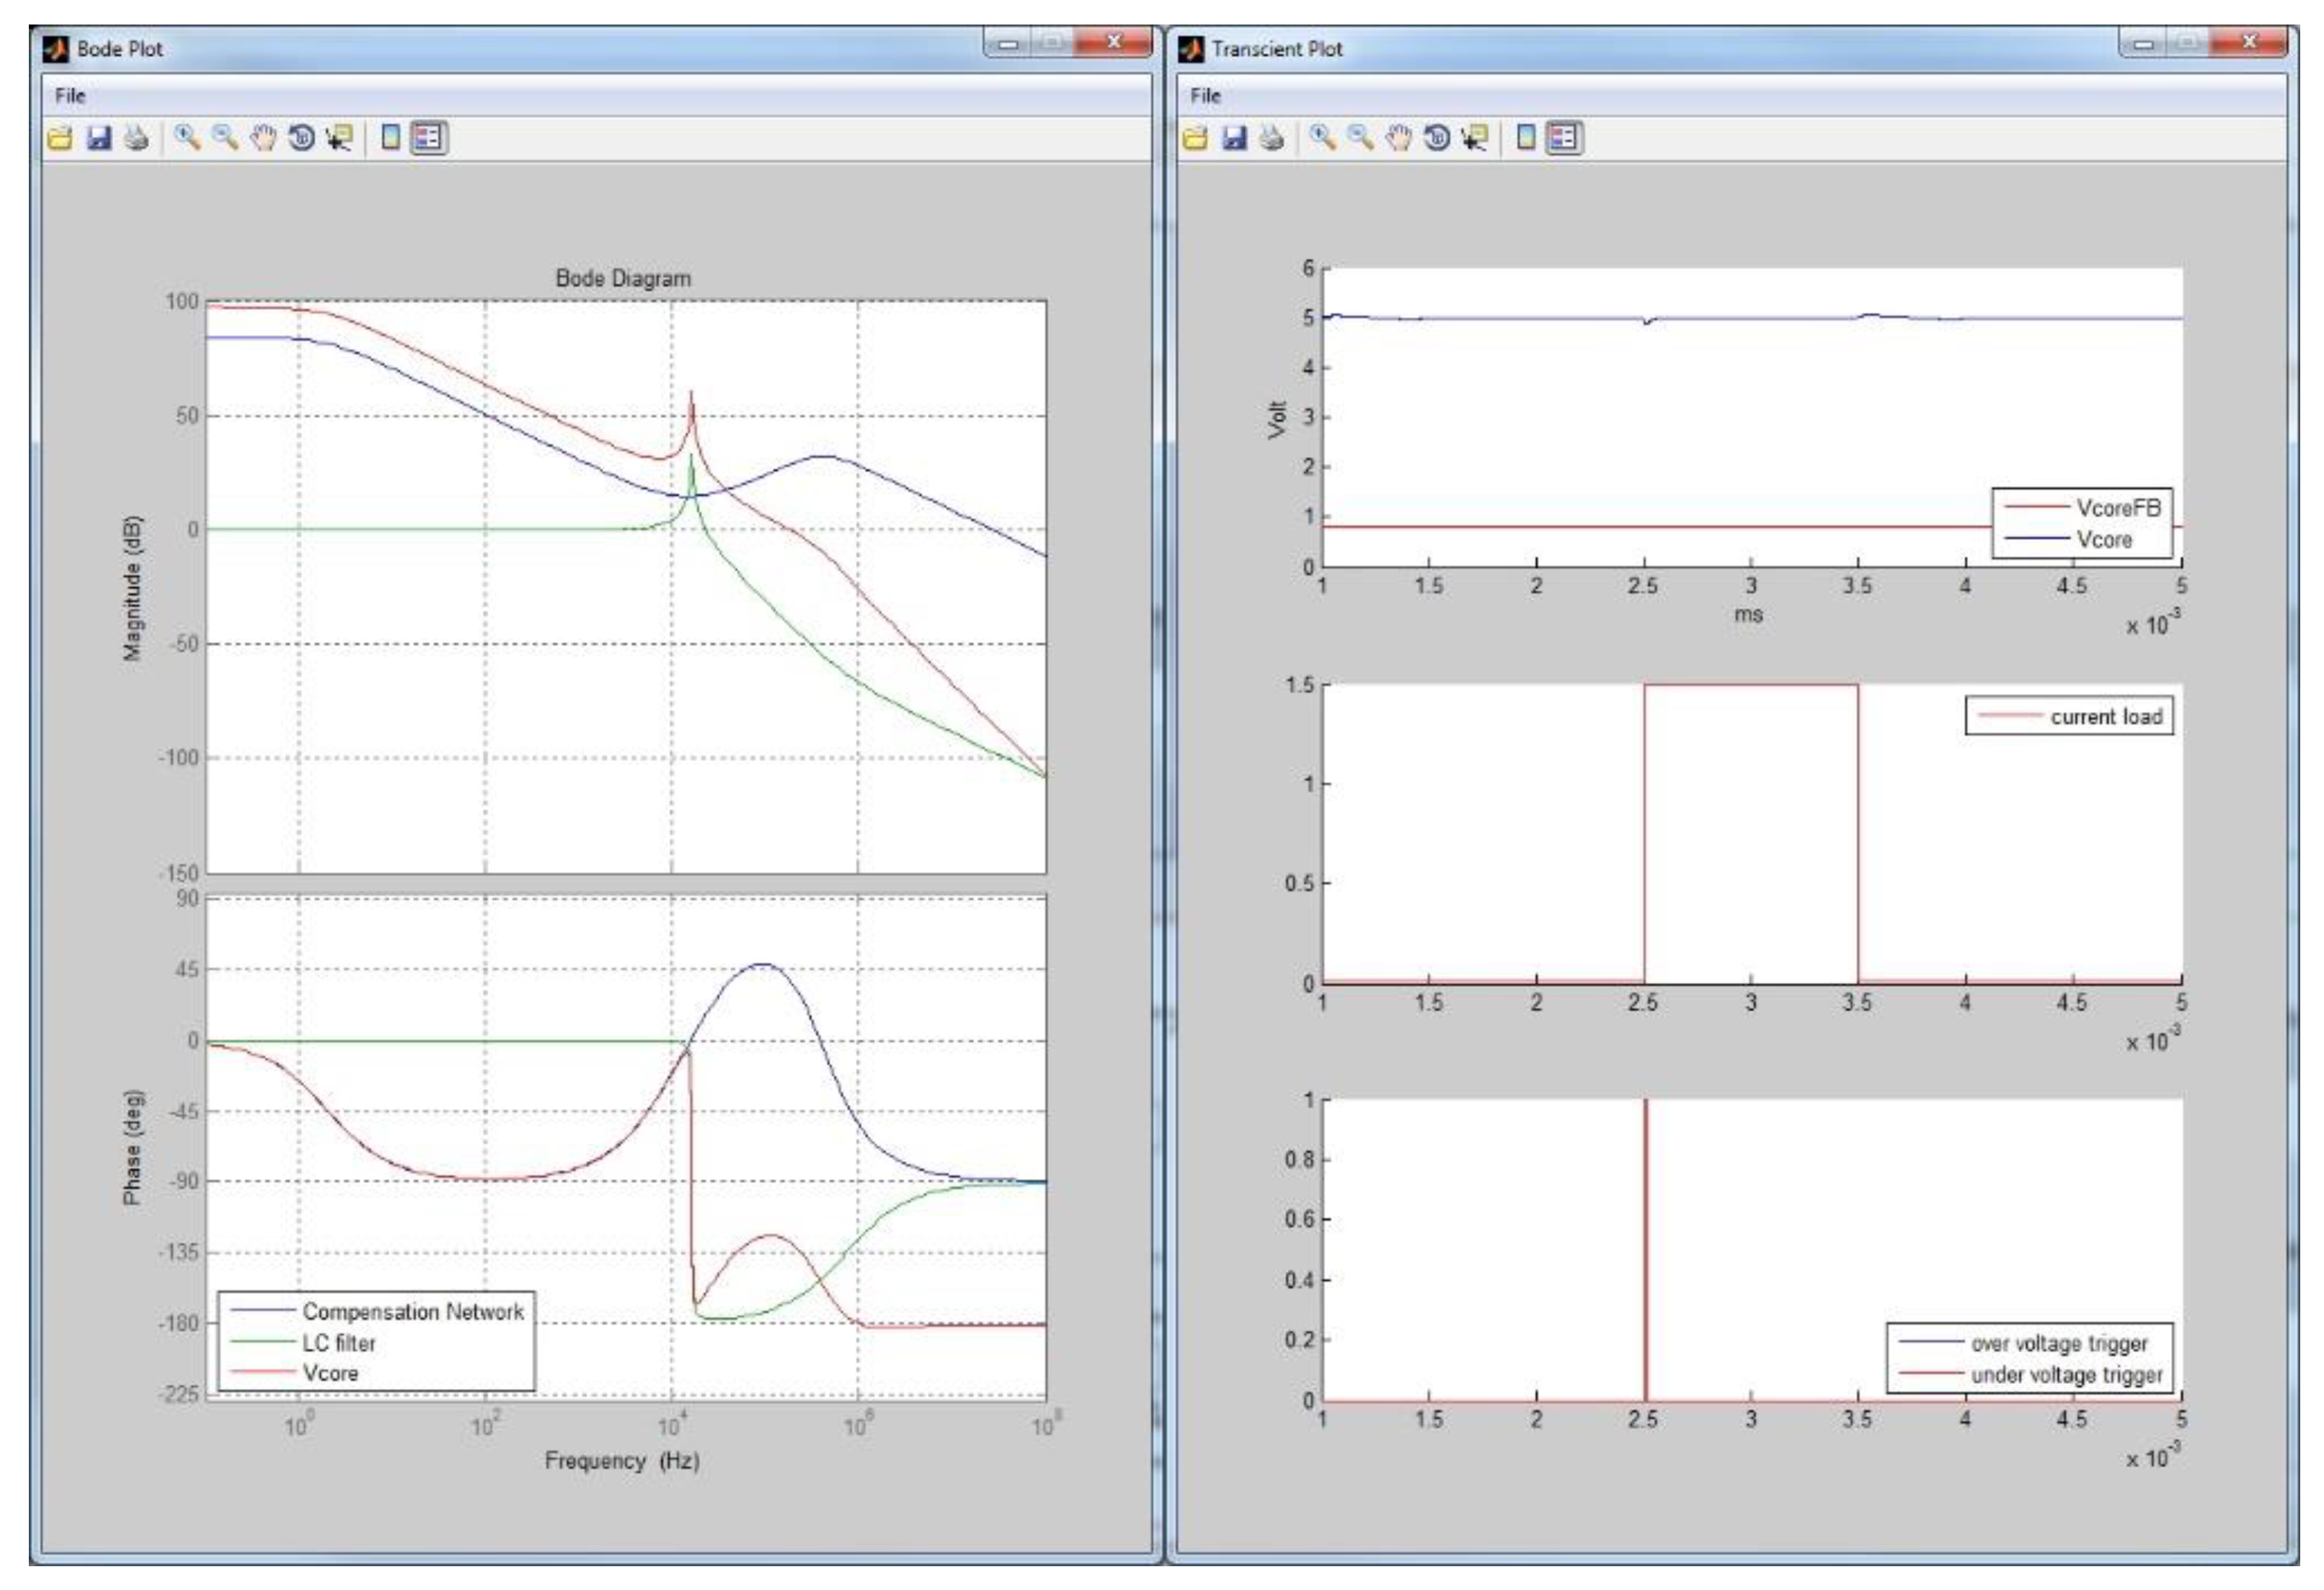
Task: Select Zoom In tool in Bode Plot toolbar
Action: (187, 138)
